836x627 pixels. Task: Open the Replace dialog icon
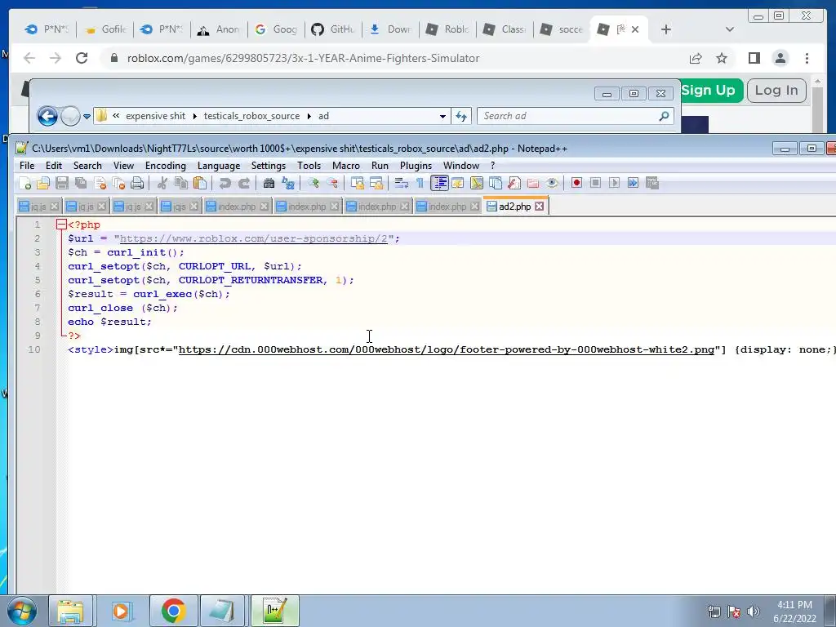(x=288, y=184)
